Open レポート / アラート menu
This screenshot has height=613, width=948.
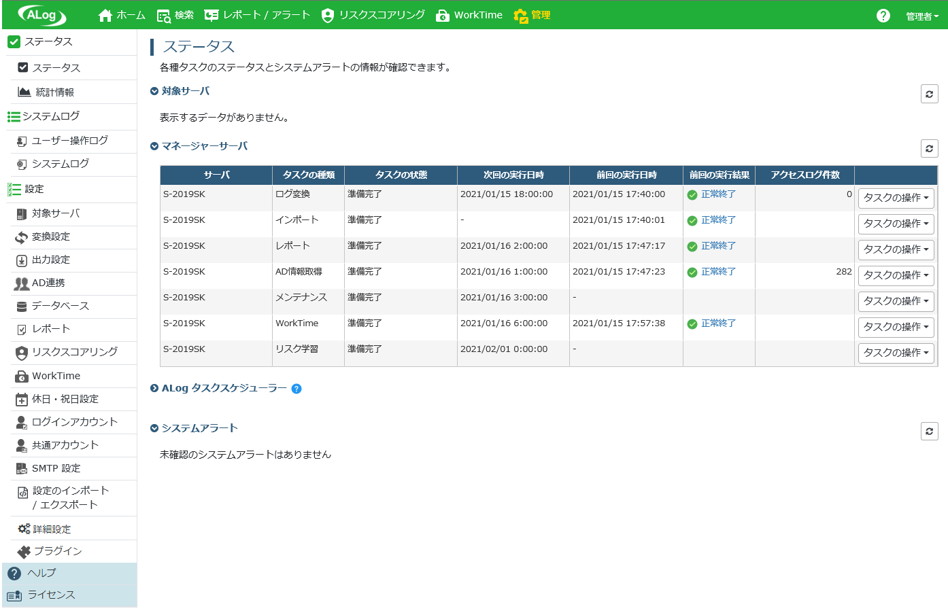tap(258, 15)
